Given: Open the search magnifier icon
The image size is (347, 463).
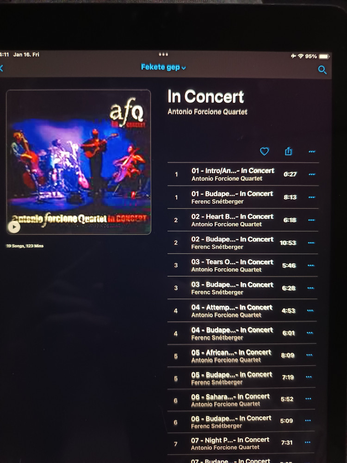Looking at the screenshot, I should point(322,70).
